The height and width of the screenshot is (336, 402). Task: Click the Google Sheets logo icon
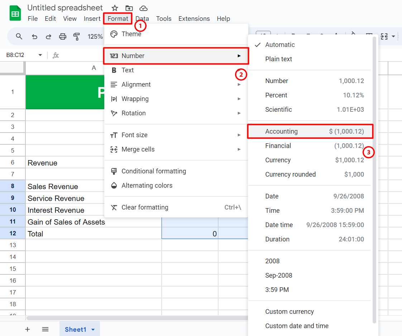click(15, 13)
